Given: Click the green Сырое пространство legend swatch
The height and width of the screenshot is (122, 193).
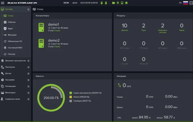Looking at the screenshot, I should click(71, 93).
